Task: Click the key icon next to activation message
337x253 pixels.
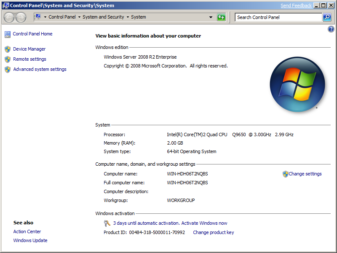Action: (107, 223)
